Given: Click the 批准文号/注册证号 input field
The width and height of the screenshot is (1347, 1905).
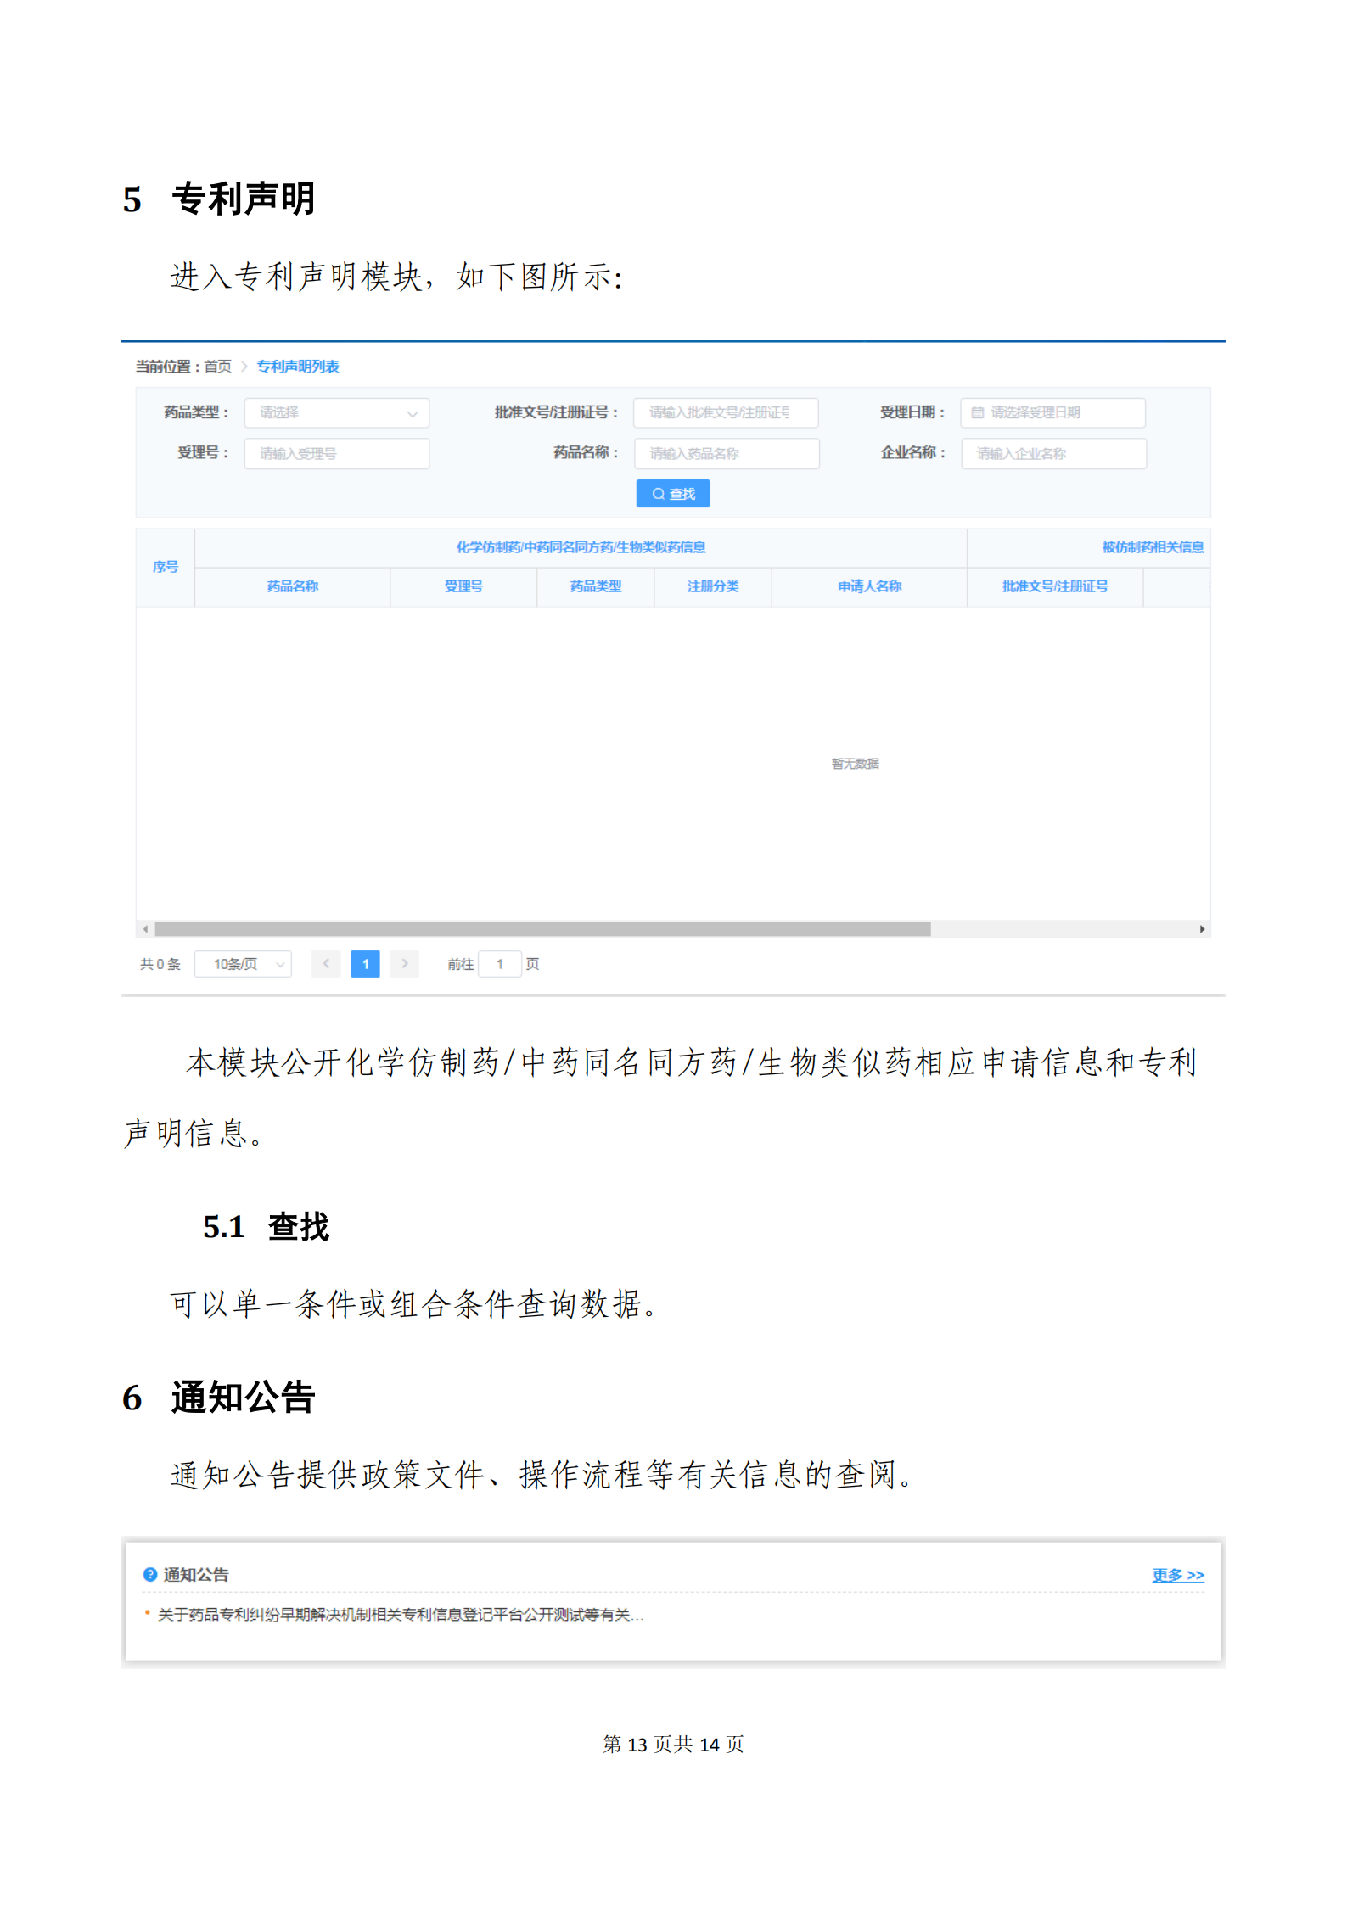Looking at the screenshot, I should (725, 412).
